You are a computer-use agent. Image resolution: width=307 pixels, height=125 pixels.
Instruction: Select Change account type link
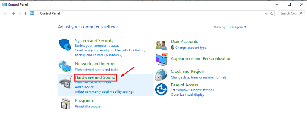pos(191,48)
